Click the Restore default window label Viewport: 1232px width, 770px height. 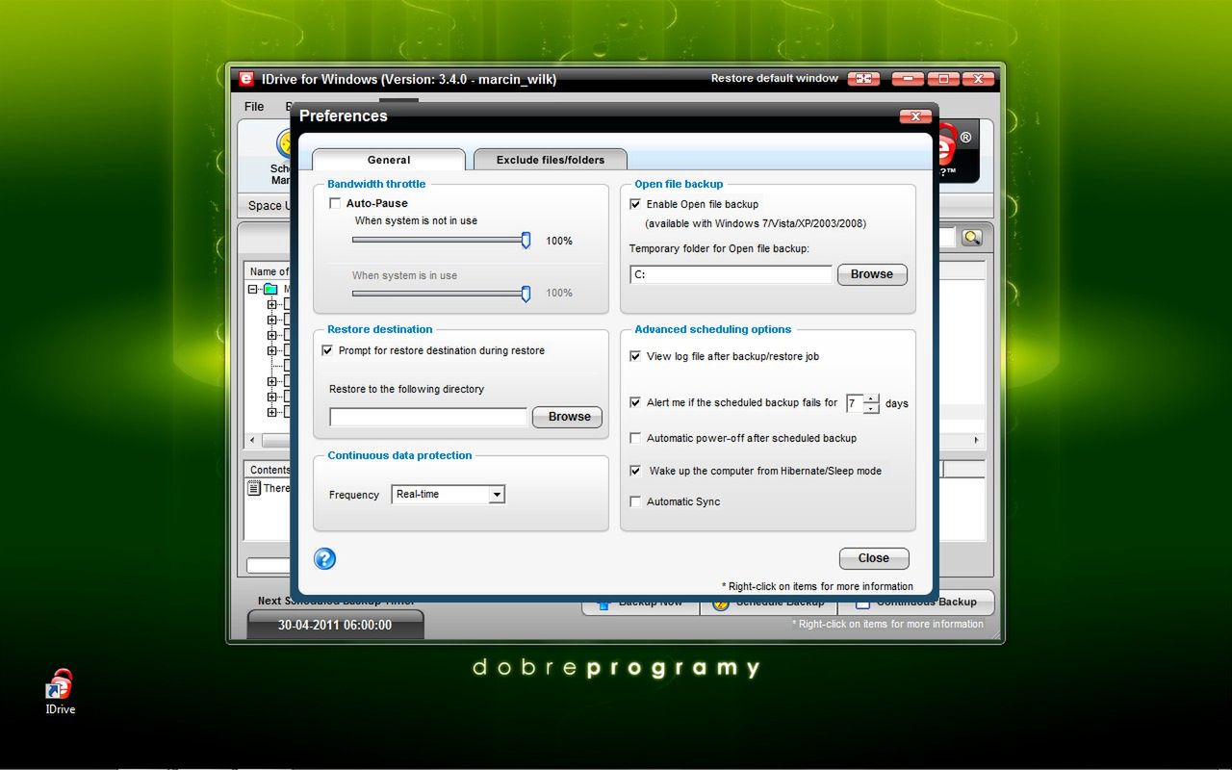click(775, 79)
